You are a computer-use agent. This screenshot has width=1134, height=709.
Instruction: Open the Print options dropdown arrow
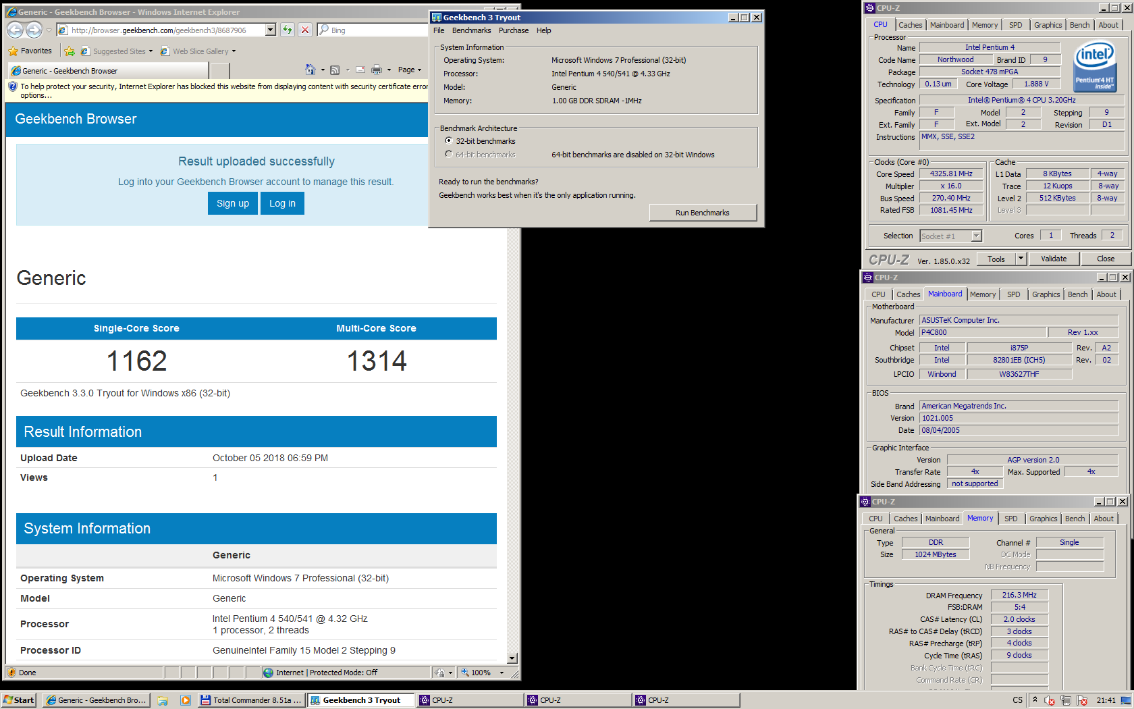click(389, 70)
